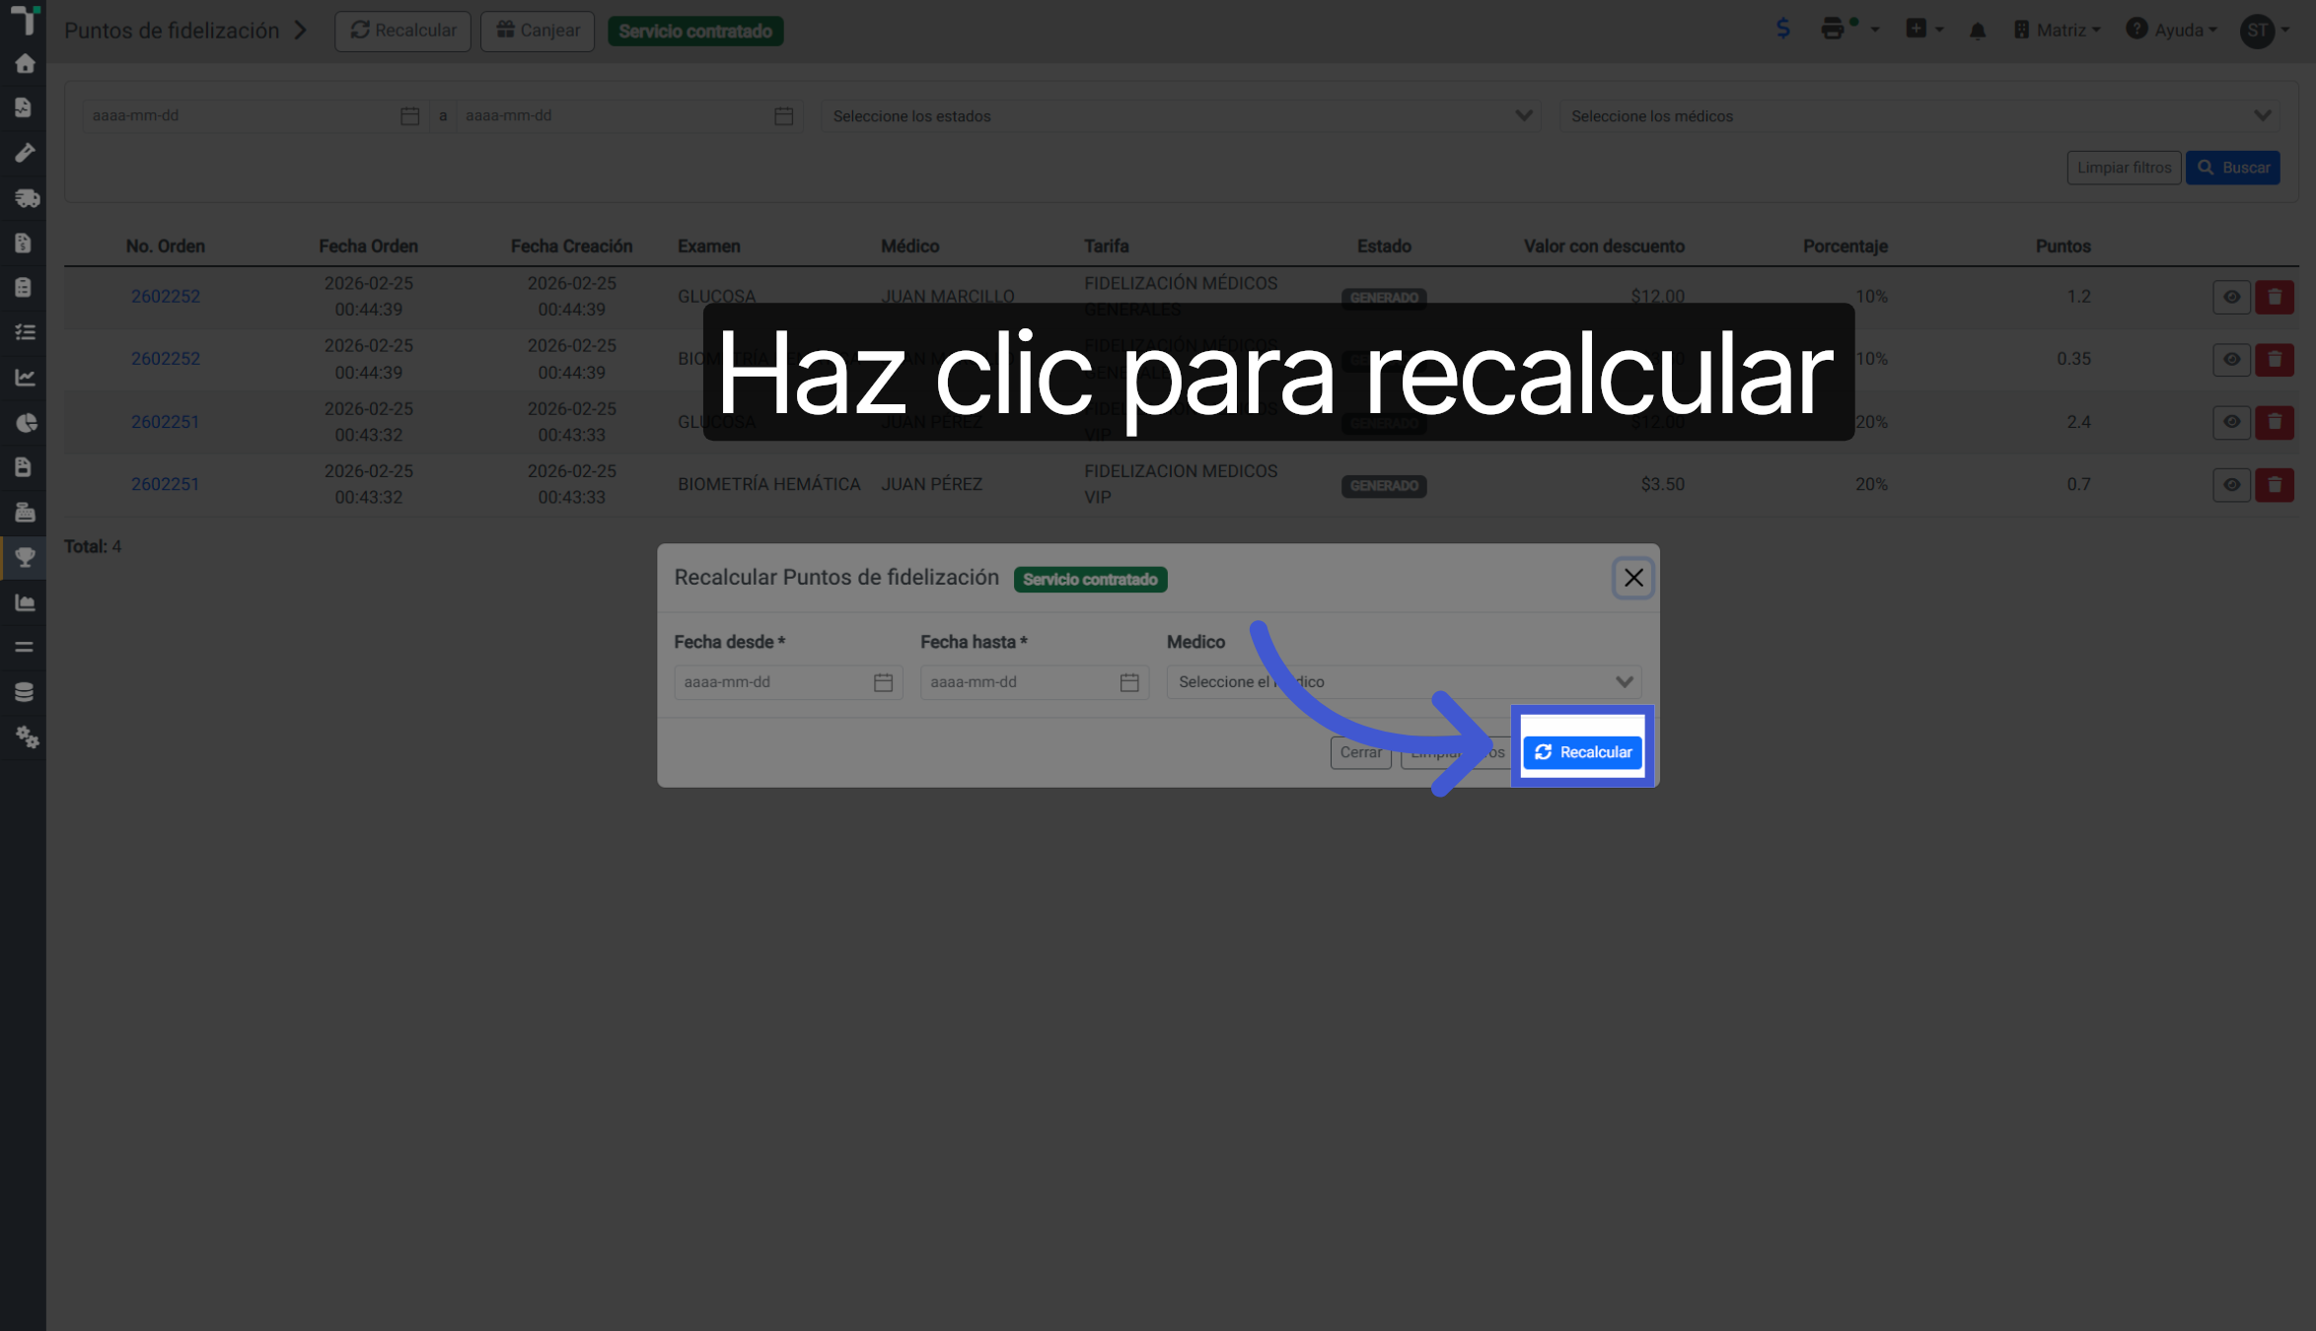
Task: Close the Recalcular Puntos dialog
Action: [x=1633, y=578]
